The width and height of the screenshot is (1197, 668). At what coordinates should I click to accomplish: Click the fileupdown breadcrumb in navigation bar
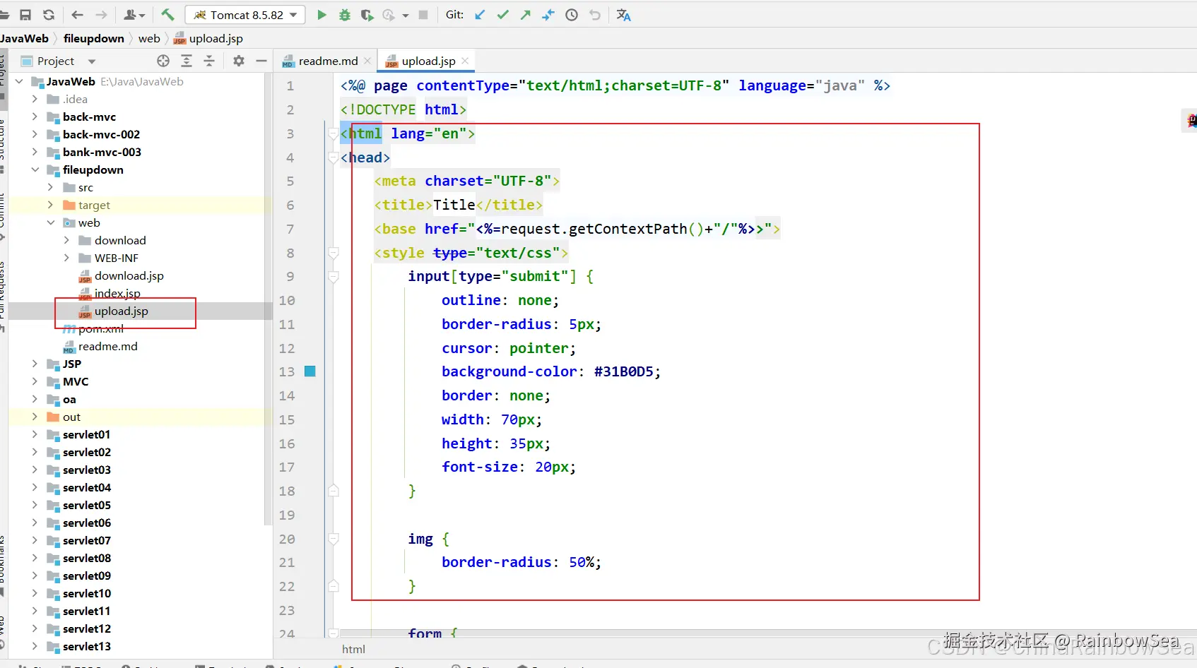[x=93, y=38]
